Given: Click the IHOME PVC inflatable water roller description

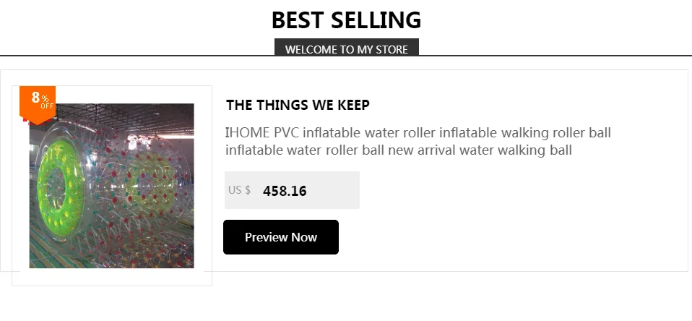Looking at the screenshot, I should pyautogui.click(x=418, y=141).
